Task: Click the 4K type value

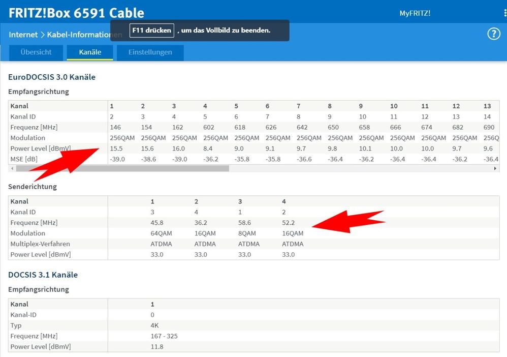Action: 154,325
